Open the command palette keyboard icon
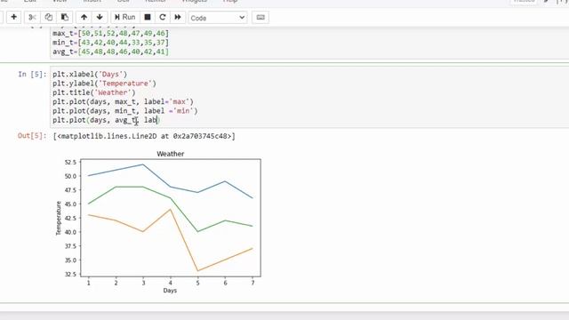The width and height of the screenshot is (569, 320). [x=260, y=17]
